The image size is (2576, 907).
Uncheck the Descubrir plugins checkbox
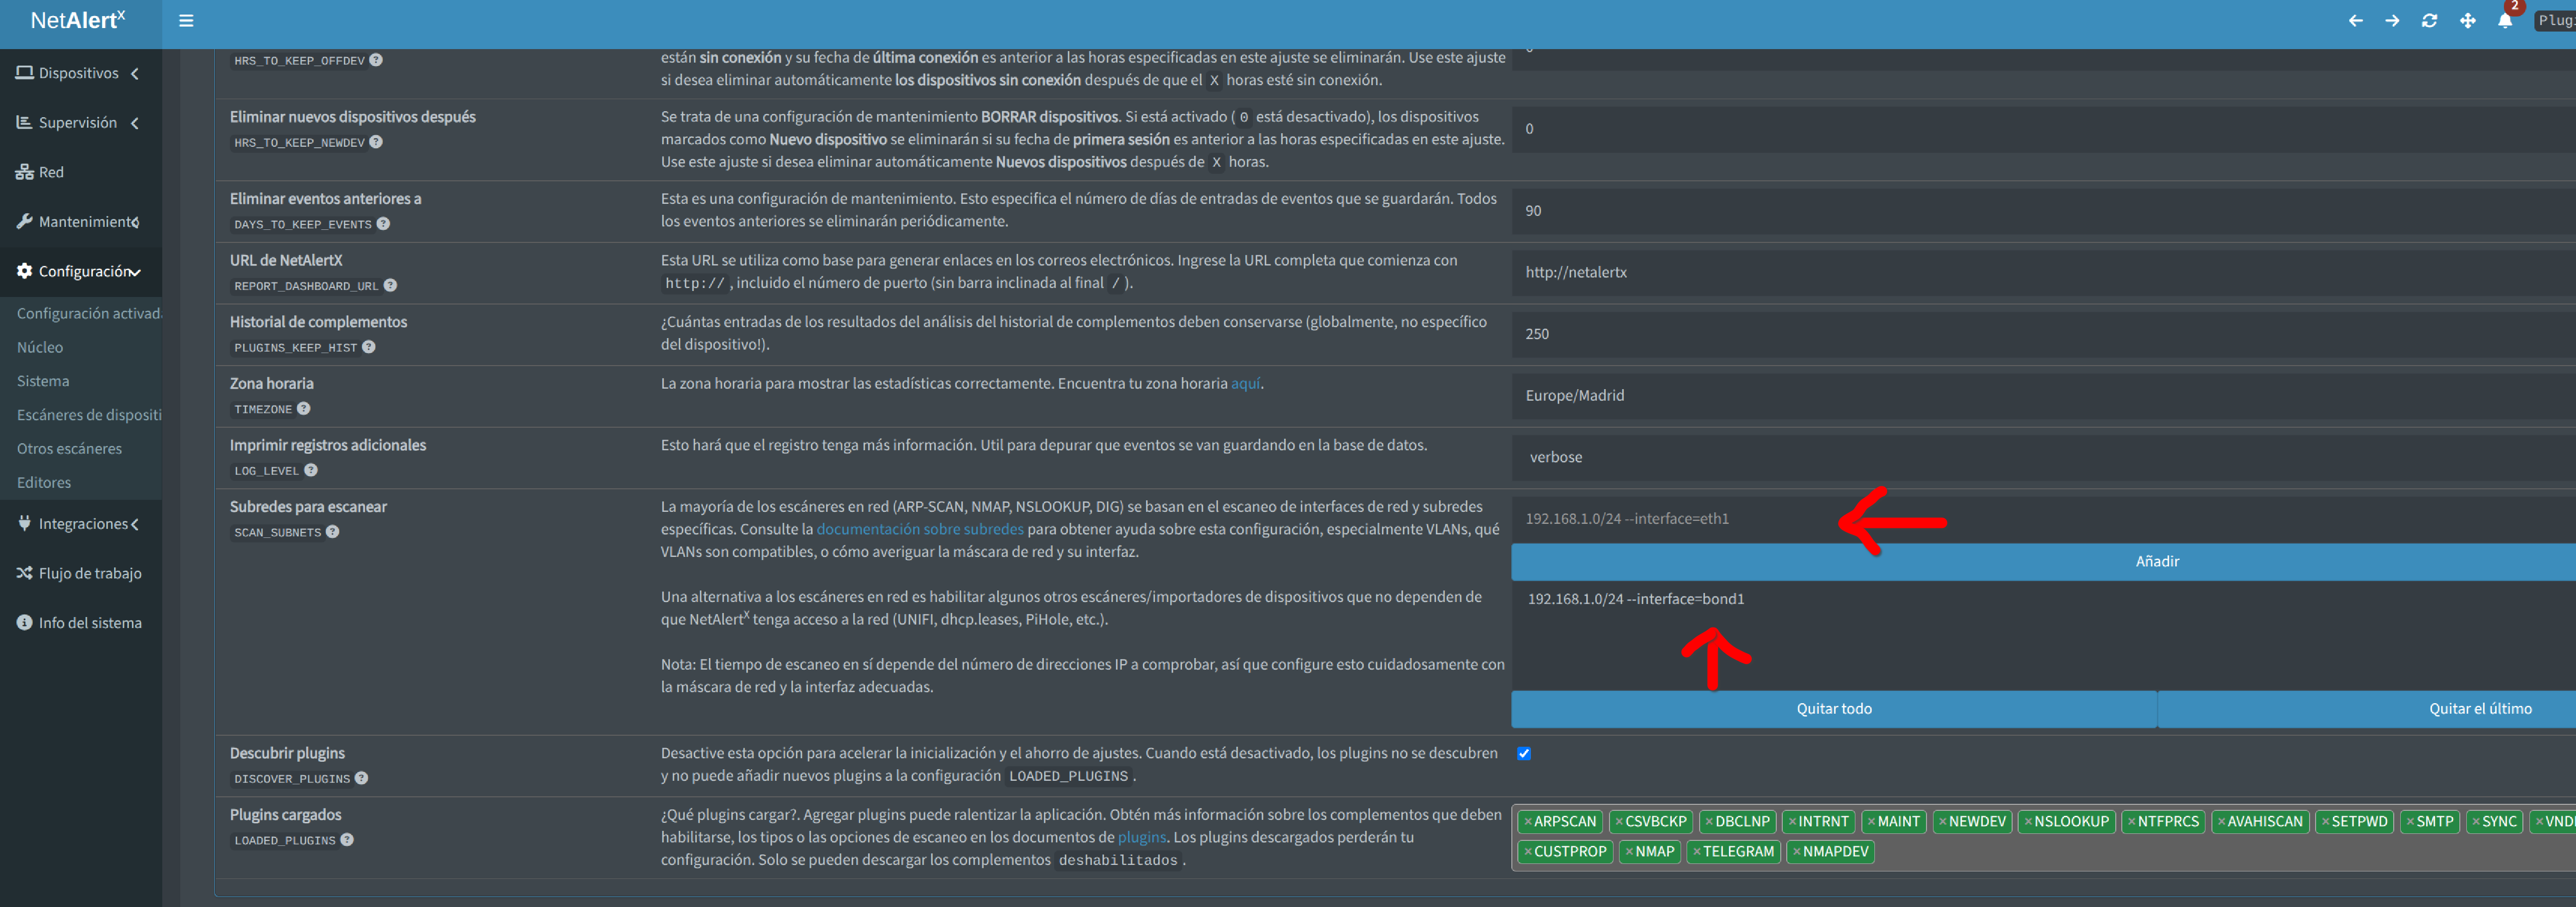click(x=1524, y=754)
